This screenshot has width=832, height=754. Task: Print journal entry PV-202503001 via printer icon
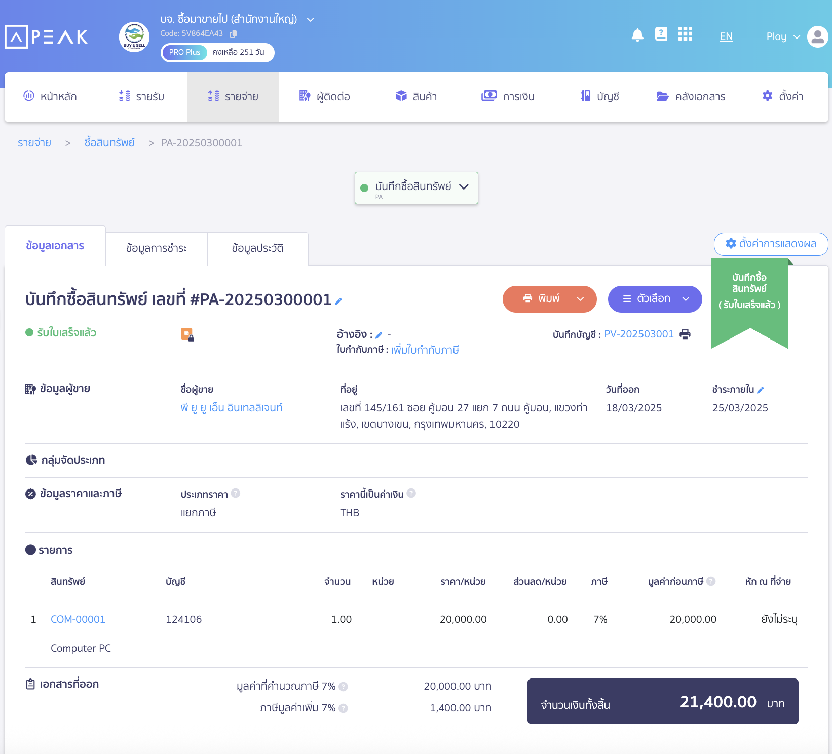click(685, 334)
